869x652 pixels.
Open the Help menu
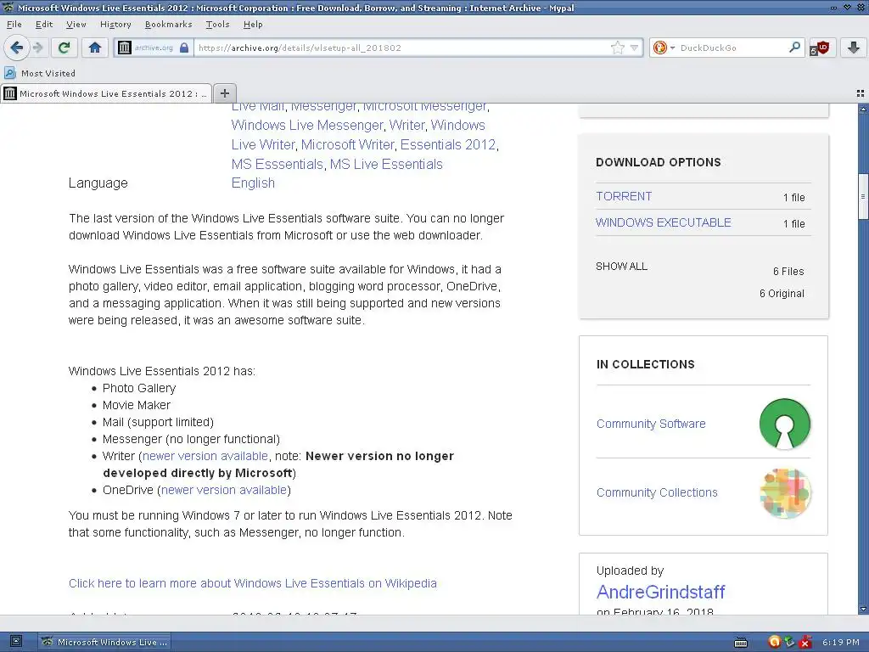[253, 25]
